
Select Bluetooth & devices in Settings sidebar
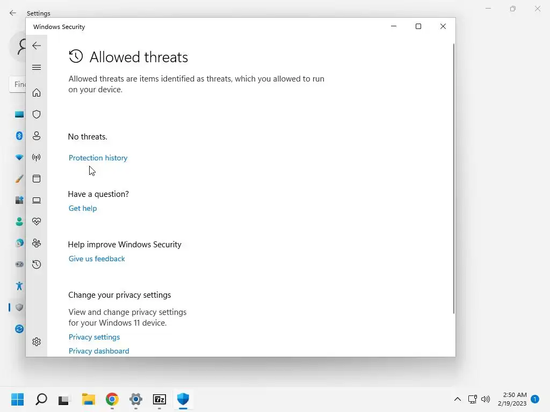pos(19,136)
